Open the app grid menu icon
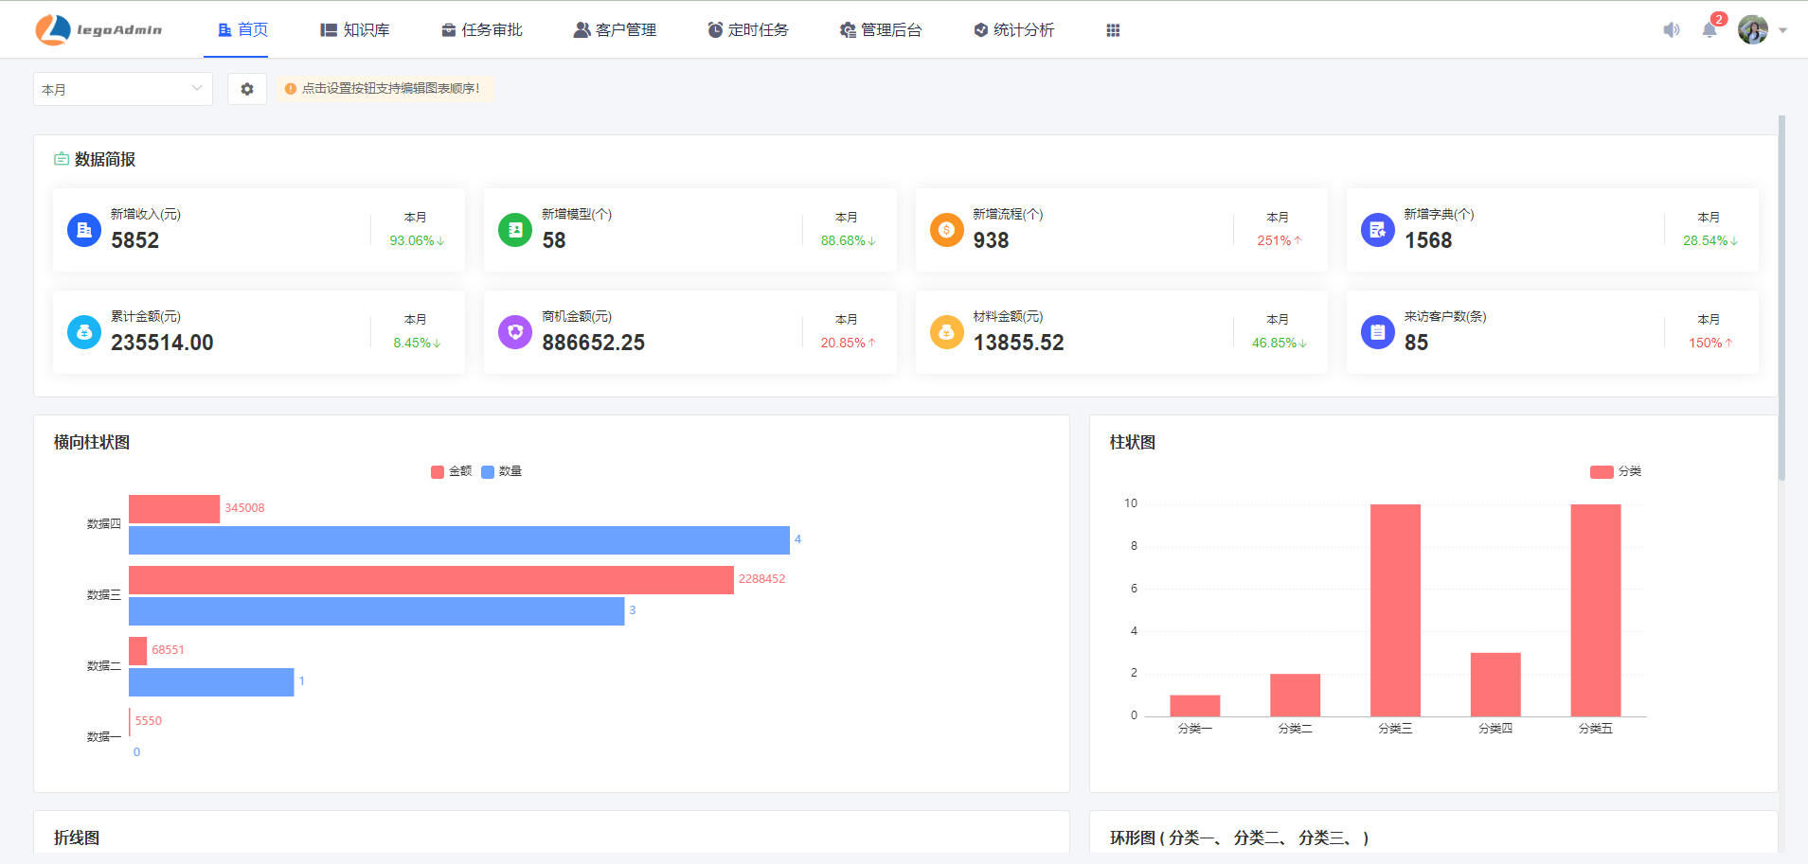The height and width of the screenshot is (864, 1808). (x=1113, y=30)
